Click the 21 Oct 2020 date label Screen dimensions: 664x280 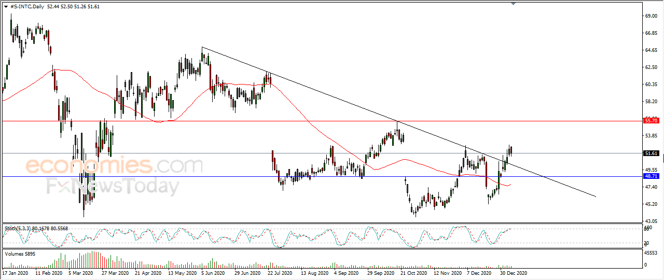click(414, 273)
